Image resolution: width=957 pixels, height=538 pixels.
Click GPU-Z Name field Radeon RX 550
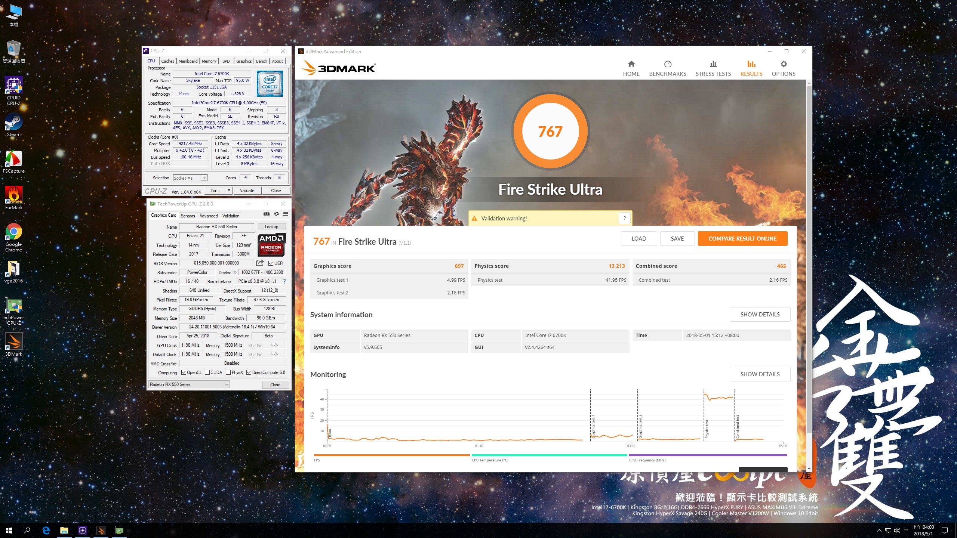[x=216, y=227]
